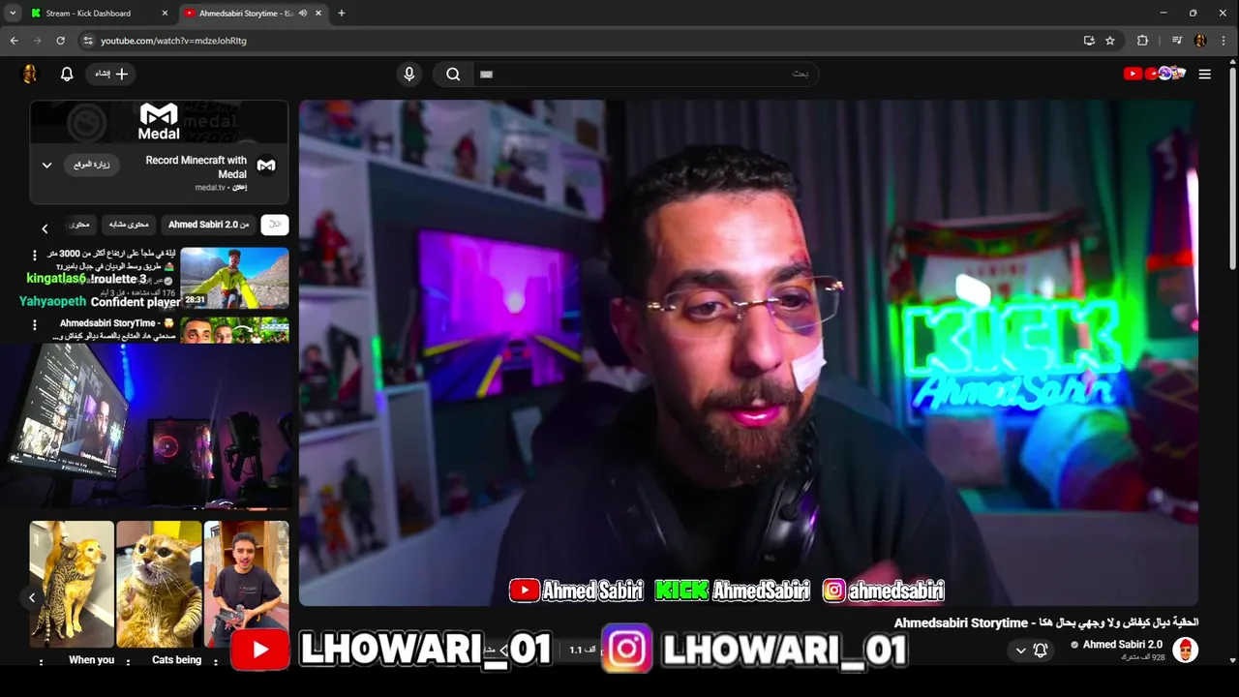This screenshot has width=1239, height=697.
Task: Click the Medal round logo beside the ad title
Action: pos(266,166)
